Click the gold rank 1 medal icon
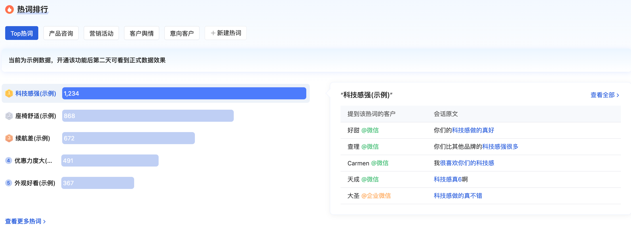Viewport: 631px width, 232px height. click(9, 93)
